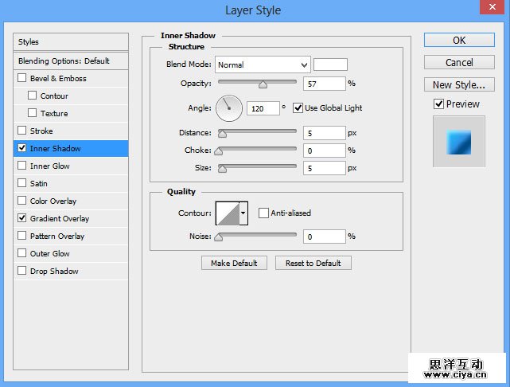This screenshot has width=510, height=387.
Task: Open the Blend Mode dropdown
Action: [262, 64]
